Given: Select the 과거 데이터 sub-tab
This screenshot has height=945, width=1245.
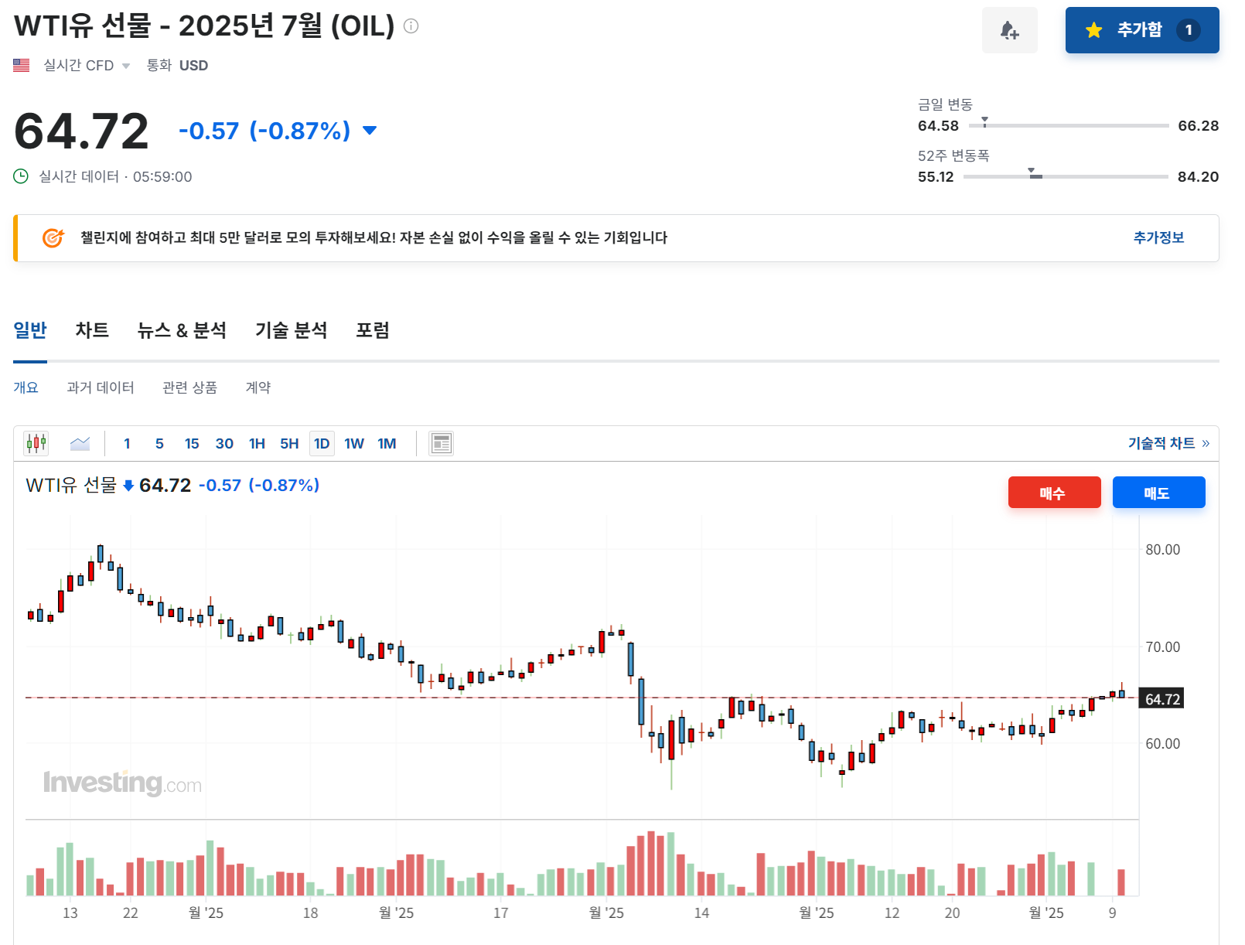Looking at the screenshot, I should [x=100, y=387].
